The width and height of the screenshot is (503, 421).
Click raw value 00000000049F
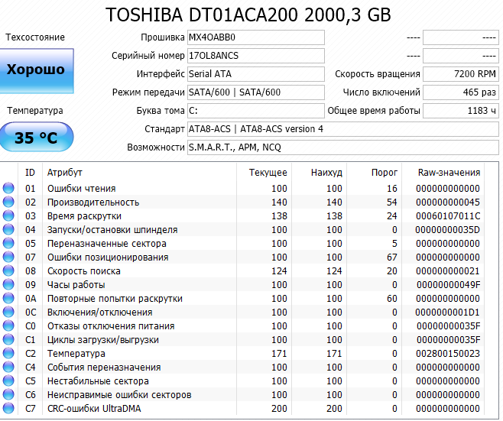point(449,285)
